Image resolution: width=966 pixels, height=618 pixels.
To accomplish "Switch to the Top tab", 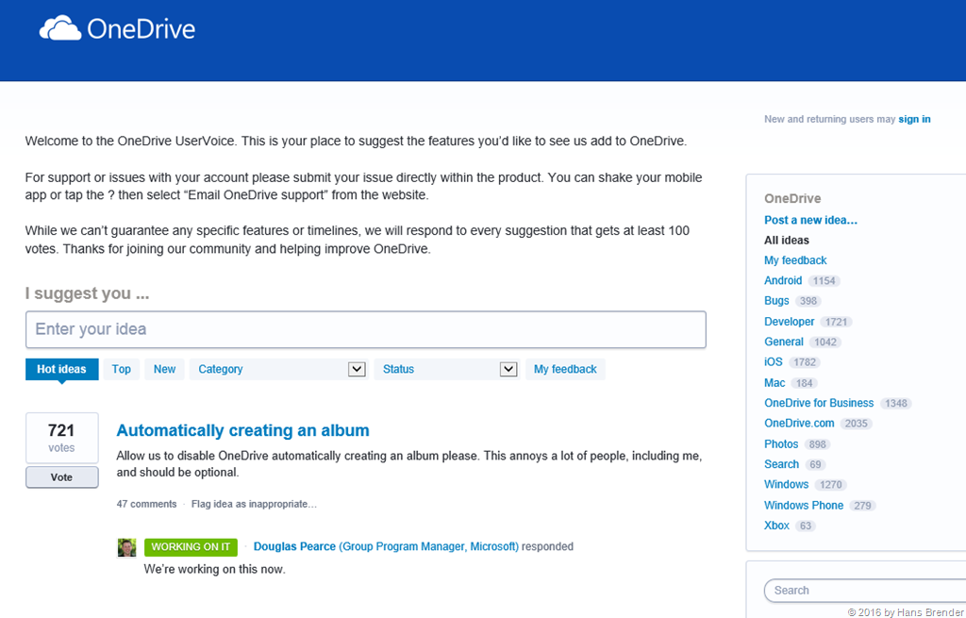I will [x=122, y=369].
